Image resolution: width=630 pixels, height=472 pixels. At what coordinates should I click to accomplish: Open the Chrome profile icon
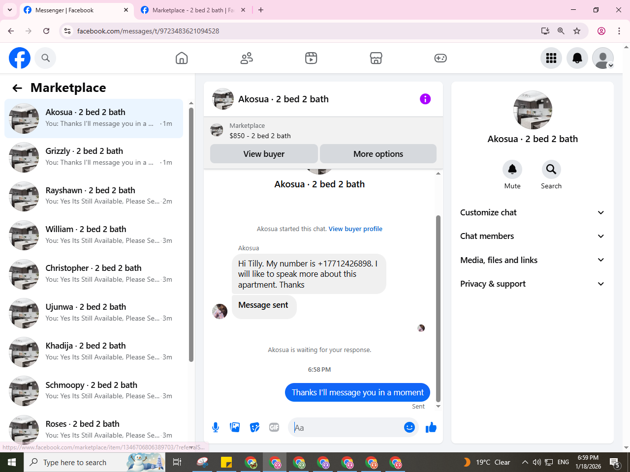601,31
